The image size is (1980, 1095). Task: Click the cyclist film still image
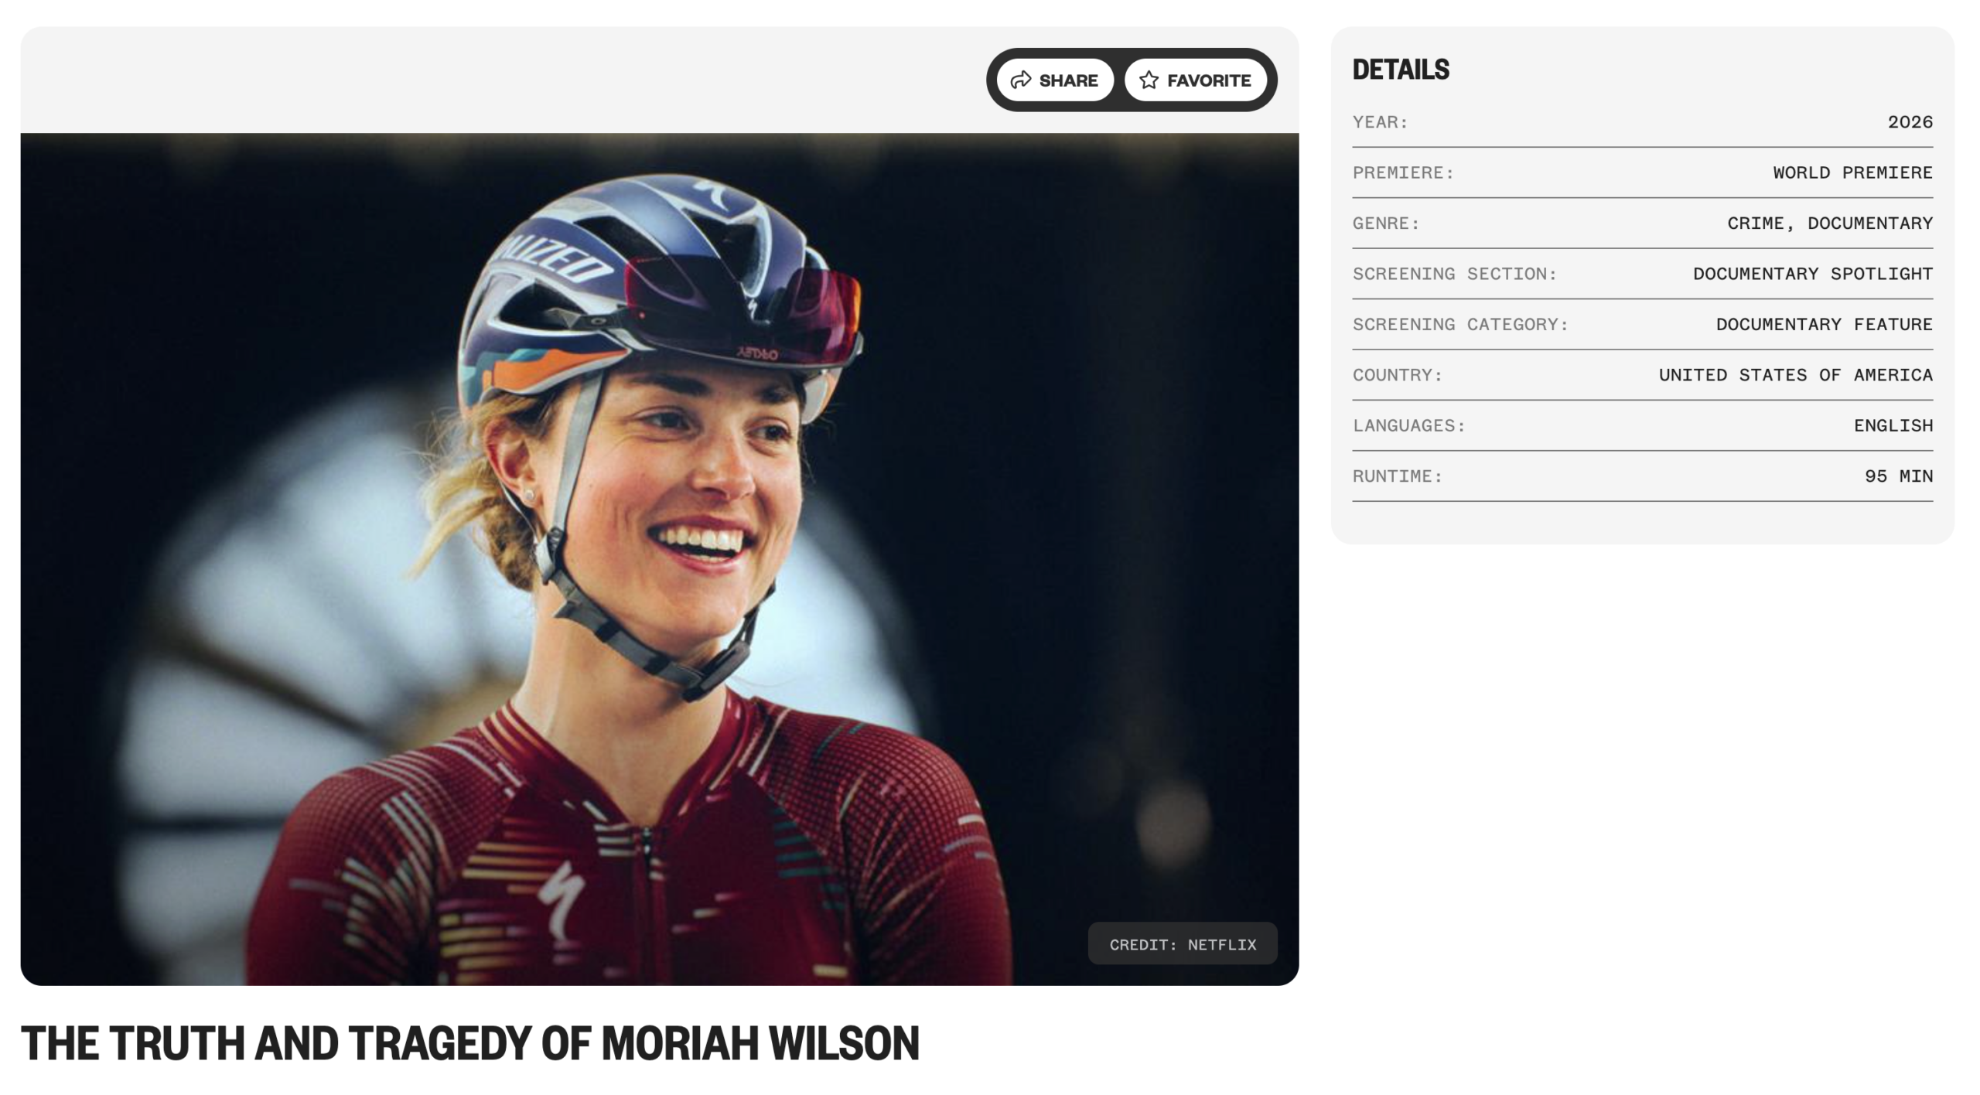pos(660,559)
